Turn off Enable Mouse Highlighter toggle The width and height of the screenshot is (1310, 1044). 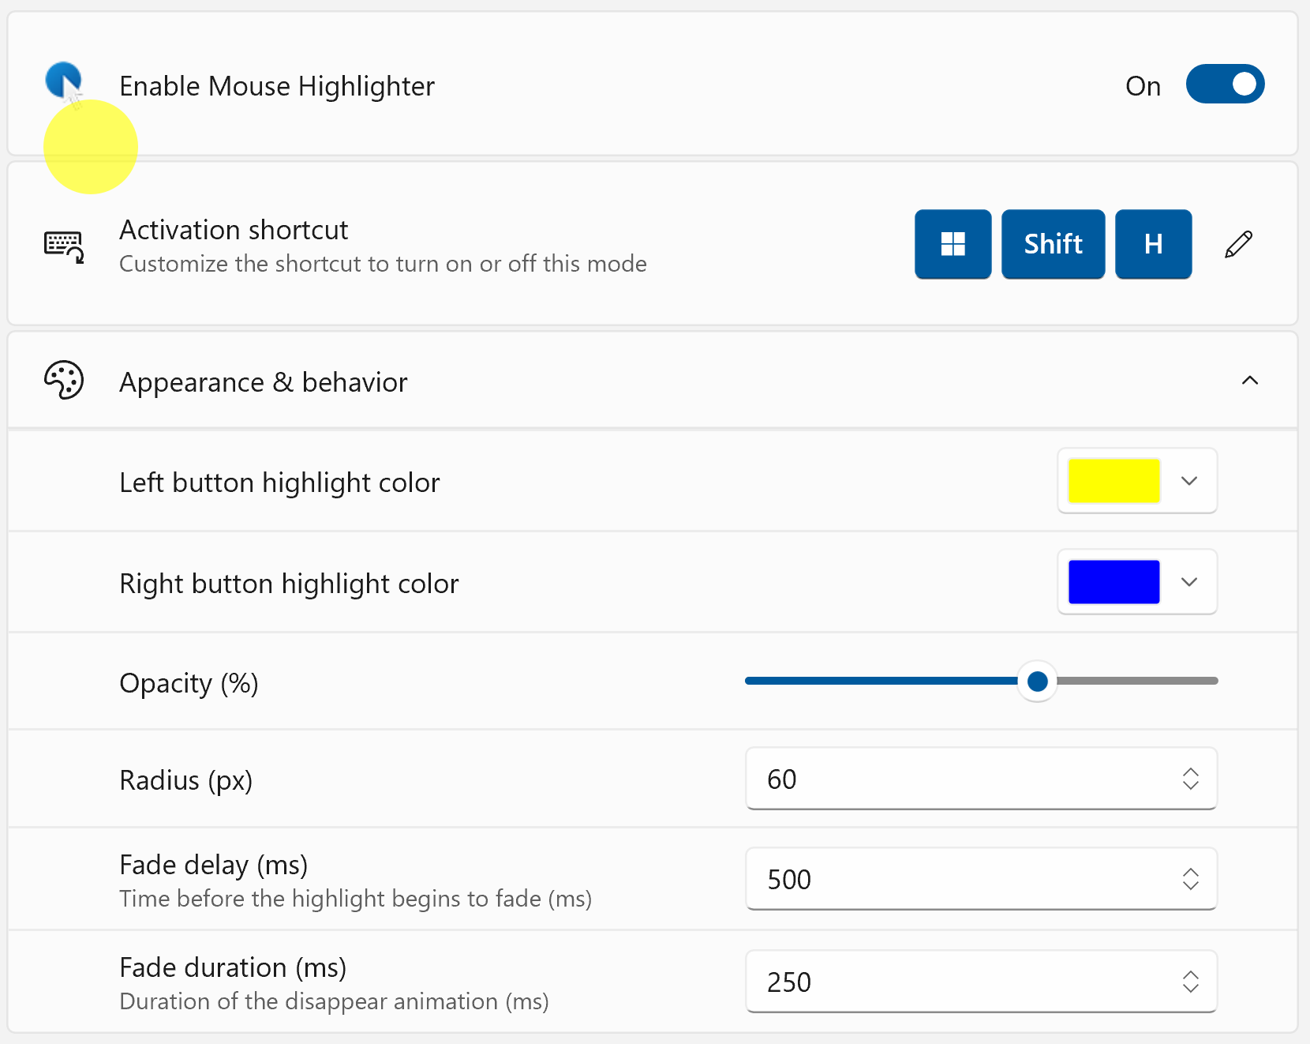(1225, 84)
